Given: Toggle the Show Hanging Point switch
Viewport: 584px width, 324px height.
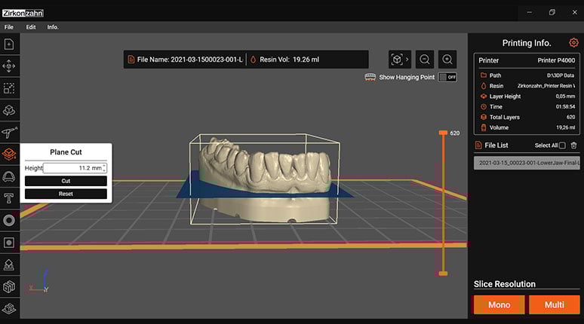Looking at the screenshot, I should point(447,77).
